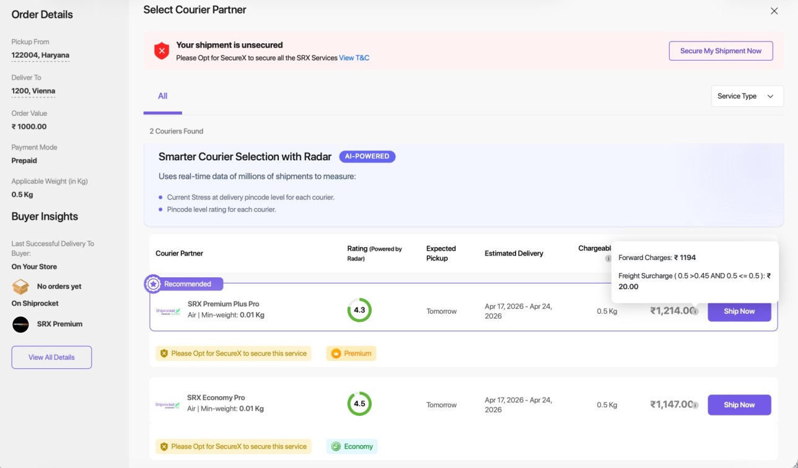The image size is (798, 468).
Task: Click the 4.5 rating circle
Action: pos(359,404)
